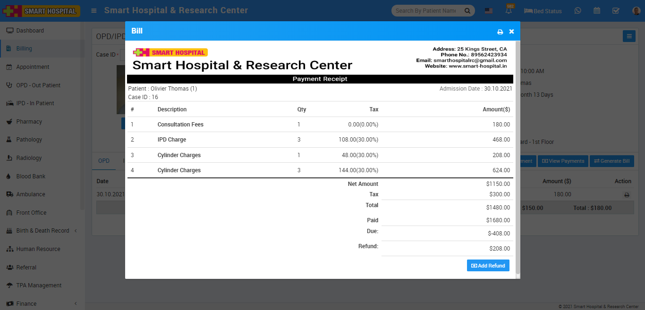
Task: Click the Radiology icon
Action: point(9,158)
